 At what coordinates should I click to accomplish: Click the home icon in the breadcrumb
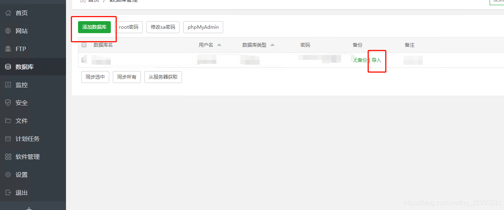tap(83, 1)
